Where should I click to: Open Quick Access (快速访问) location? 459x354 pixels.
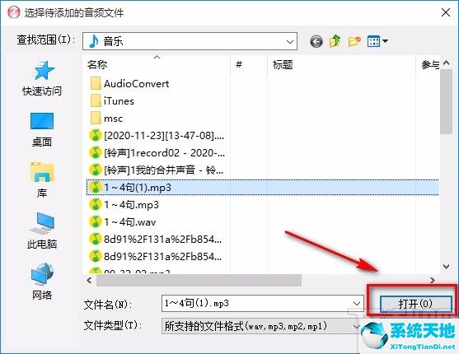click(42, 79)
